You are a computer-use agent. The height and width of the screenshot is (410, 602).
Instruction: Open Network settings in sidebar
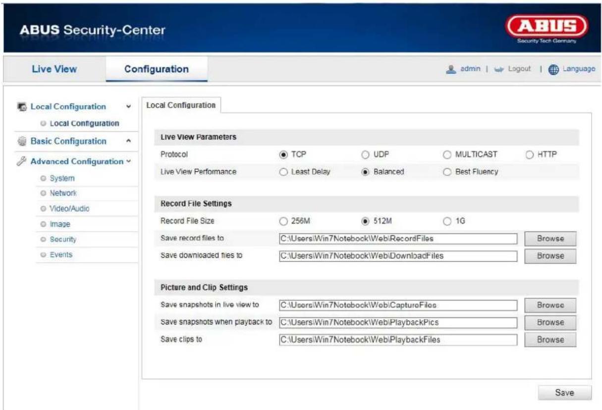coord(63,193)
